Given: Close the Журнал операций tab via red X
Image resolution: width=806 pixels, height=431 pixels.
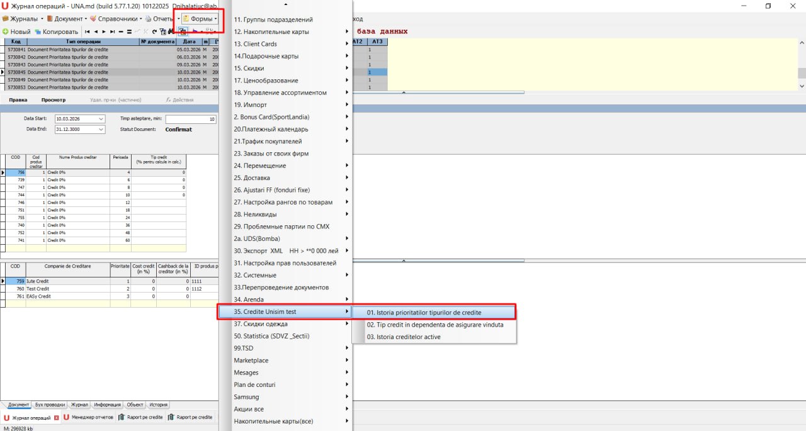Looking at the screenshot, I should [x=57, y=417].
